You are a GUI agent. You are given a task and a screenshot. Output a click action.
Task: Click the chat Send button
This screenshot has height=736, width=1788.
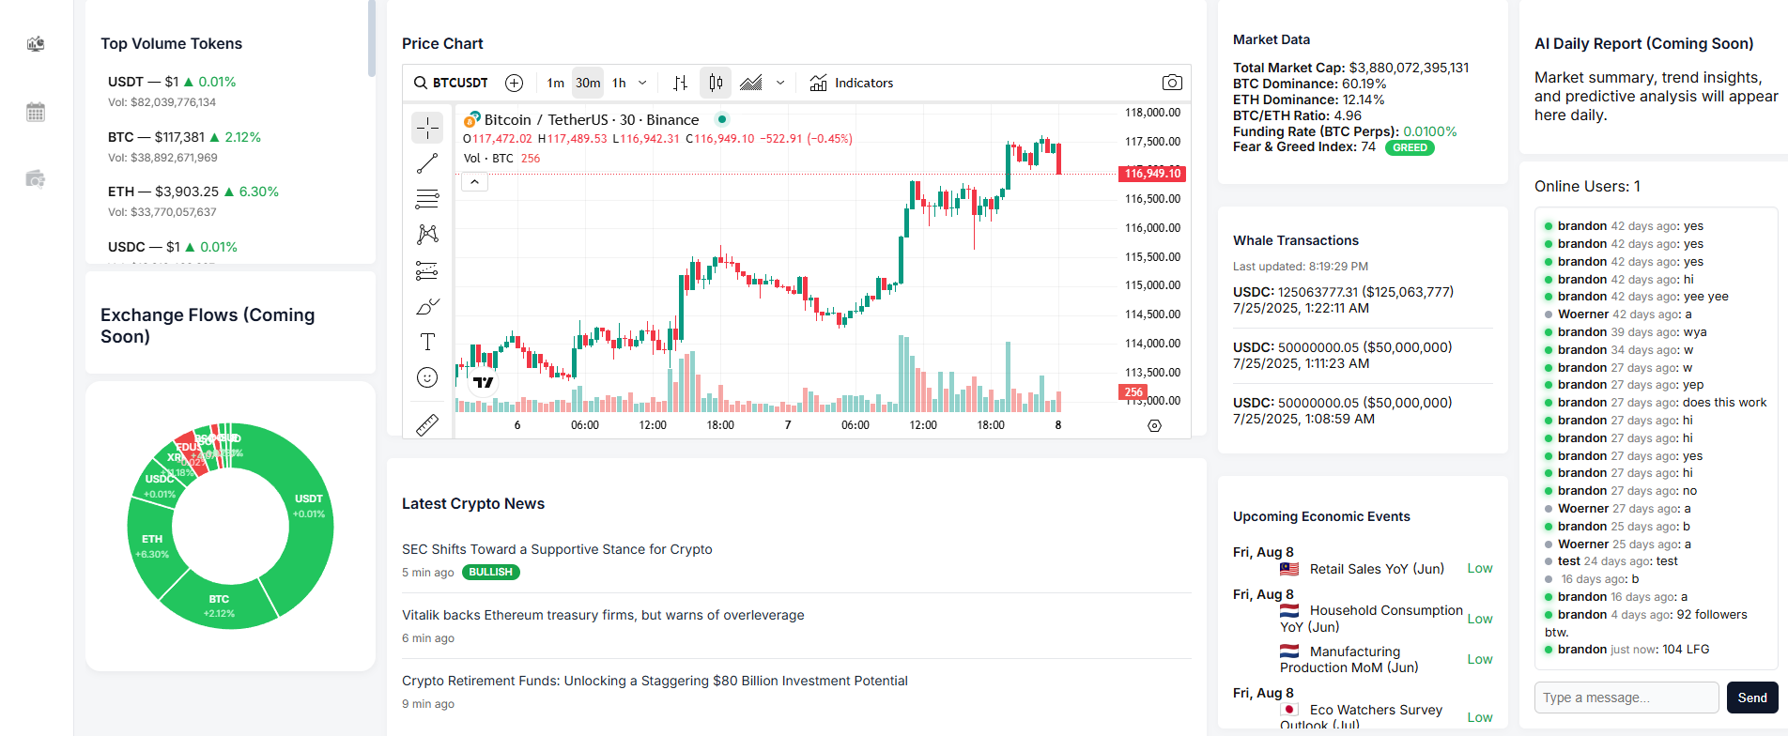1752,698
